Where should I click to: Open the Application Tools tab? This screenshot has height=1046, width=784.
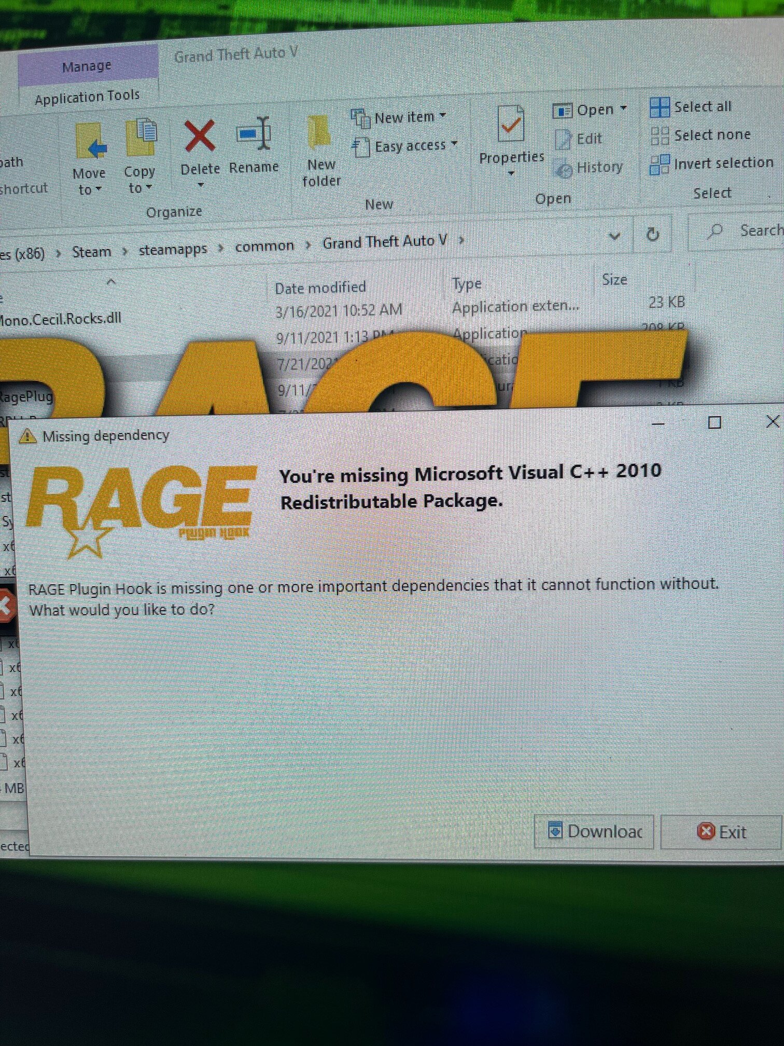tap(87, 97)
